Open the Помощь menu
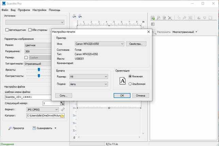The image size is (219, 146). point(54,10)
